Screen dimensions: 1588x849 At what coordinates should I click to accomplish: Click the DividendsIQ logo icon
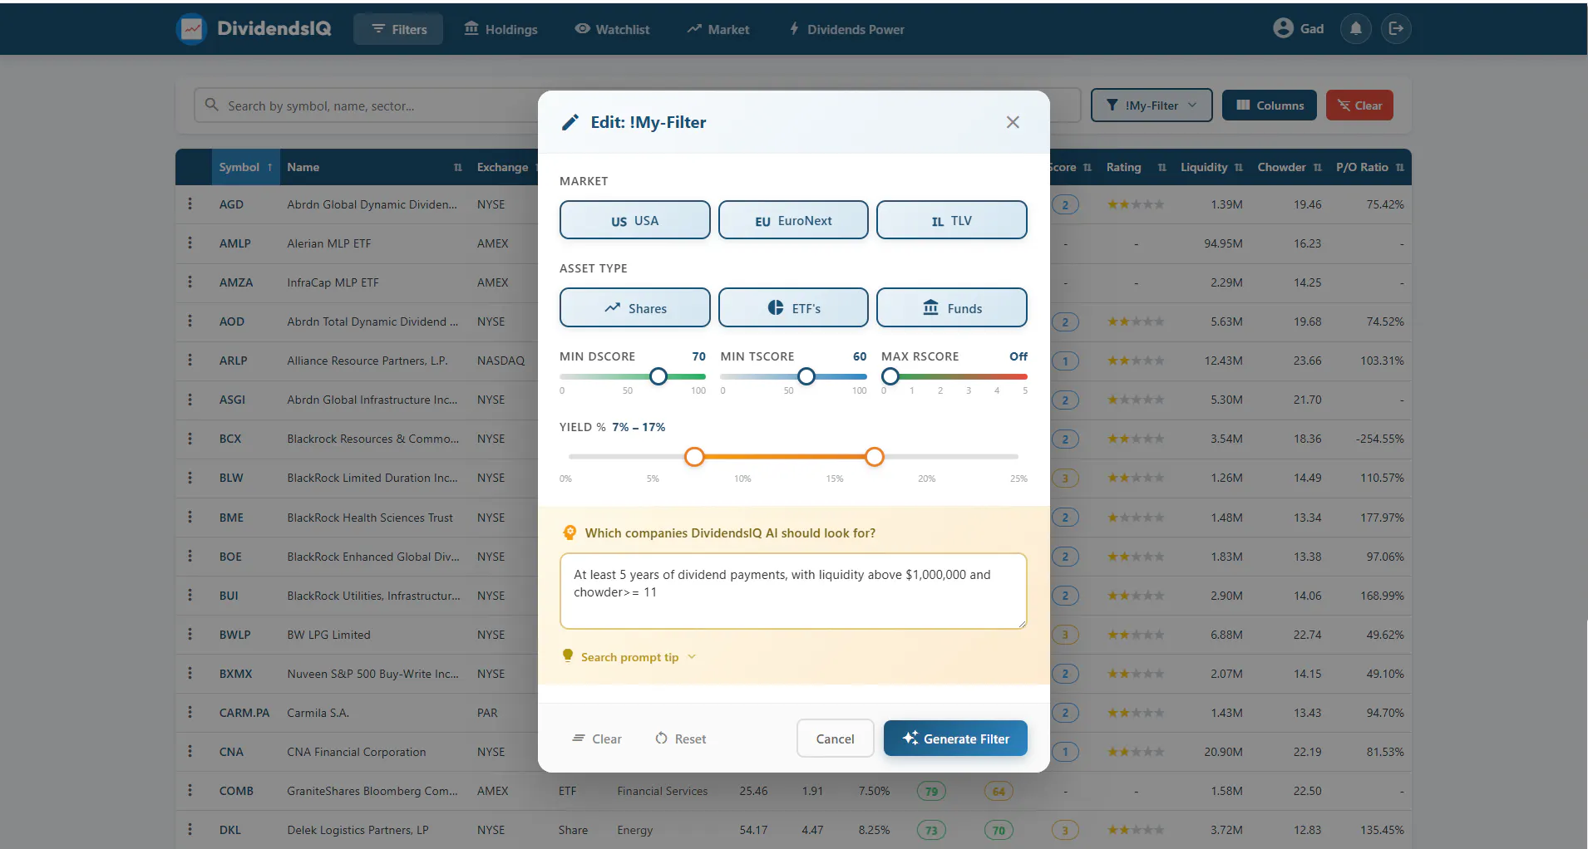[x=192, y=29]
